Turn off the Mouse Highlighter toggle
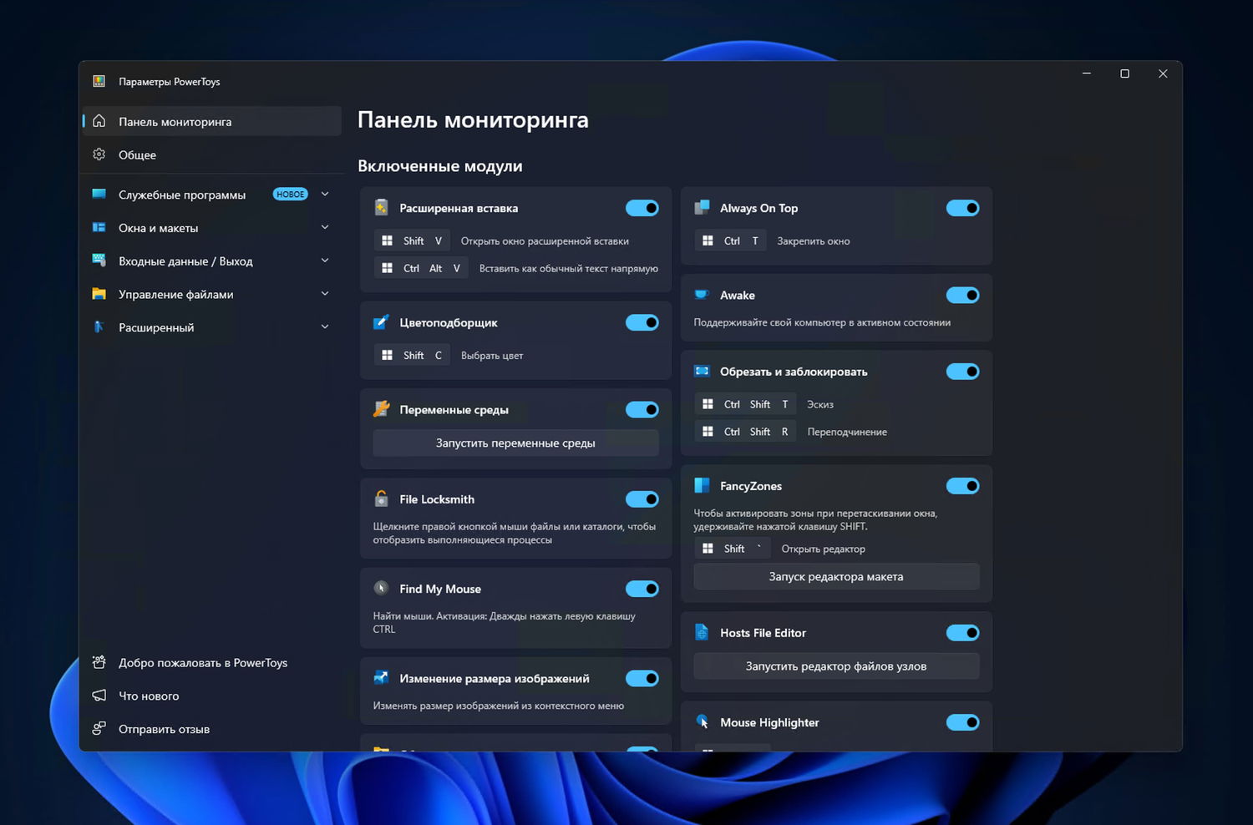Screen dimensions: 1253x825 tap(963, 722)
